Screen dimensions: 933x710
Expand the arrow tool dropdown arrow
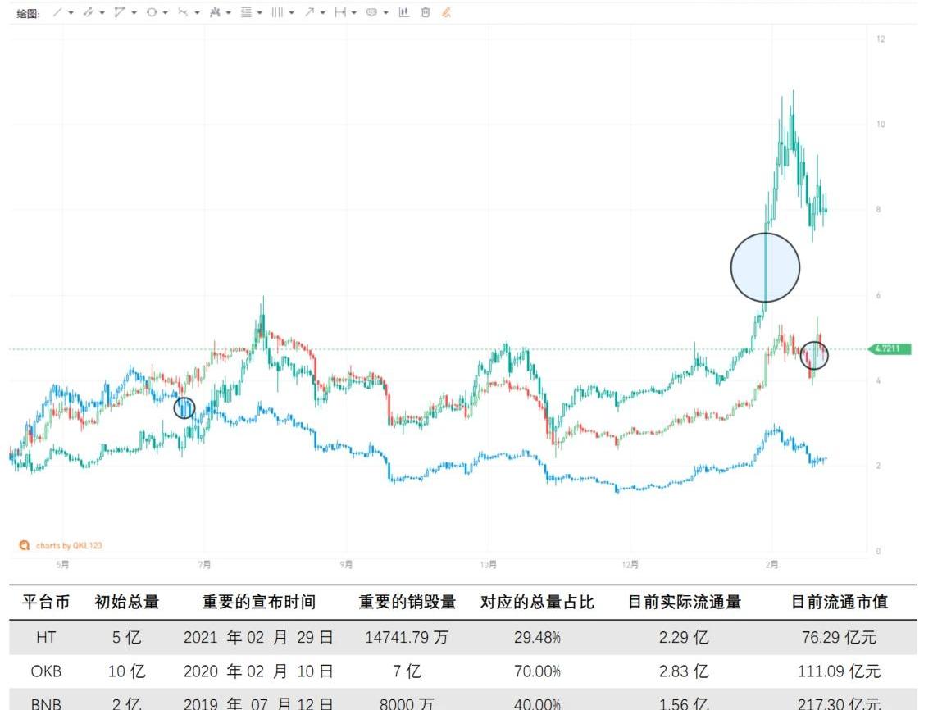322,12
